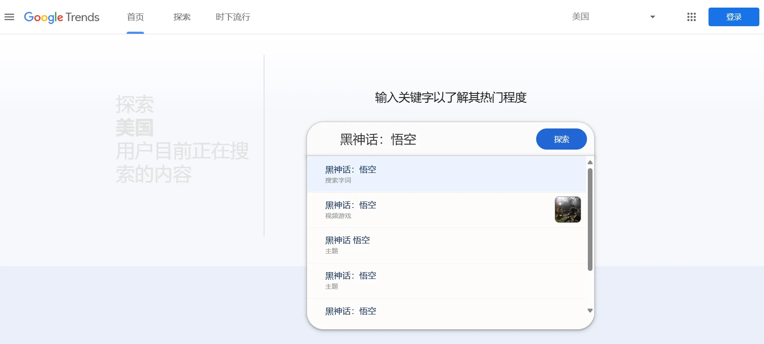This screenshot has height=344, width=764.
Task: Select the 黑神话：悟空 视频游戏 suggestion
Action: click(447, 210)
